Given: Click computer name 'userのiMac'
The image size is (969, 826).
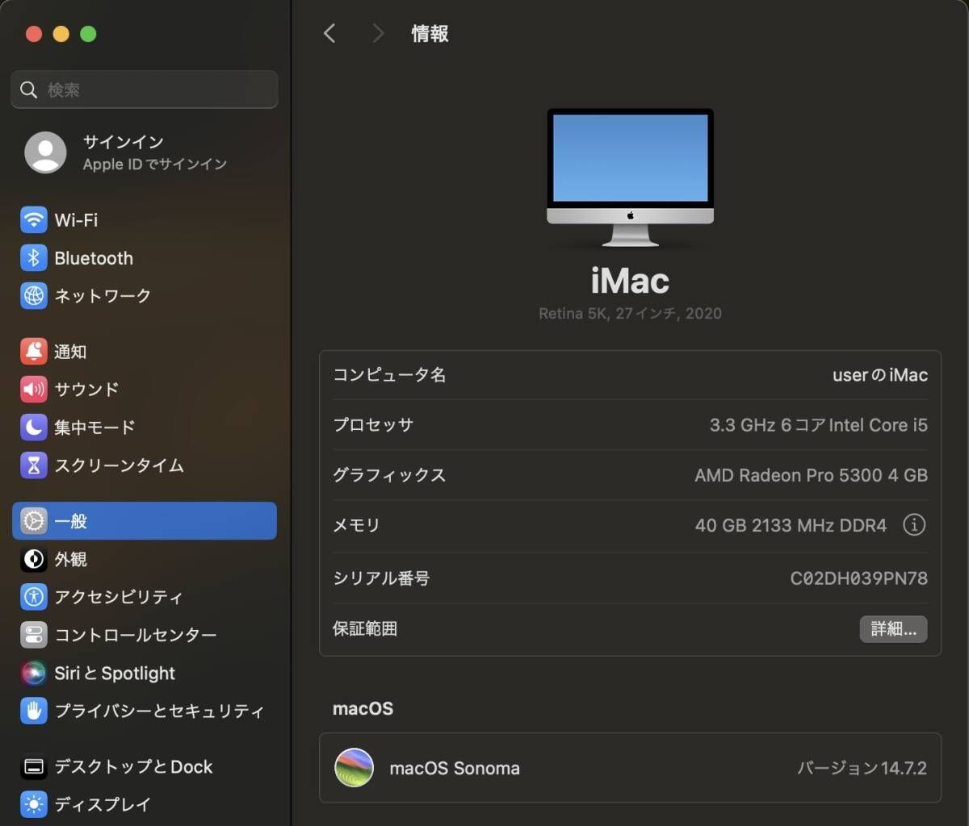Looking at the screenshot, I should coord(880,375).
